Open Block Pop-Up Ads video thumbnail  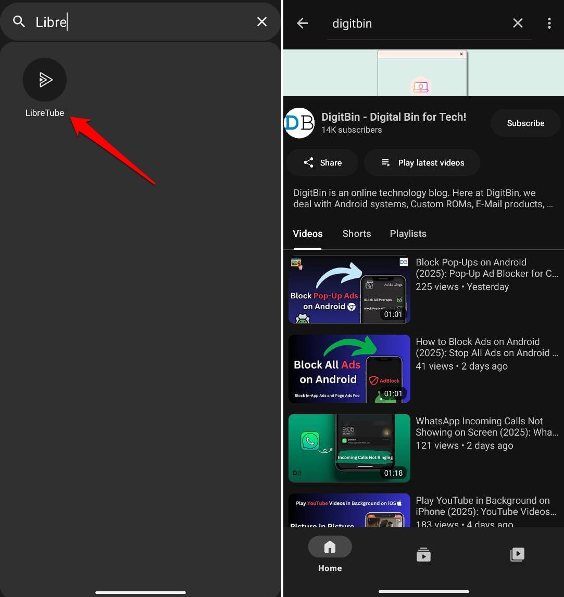point(349,289)
